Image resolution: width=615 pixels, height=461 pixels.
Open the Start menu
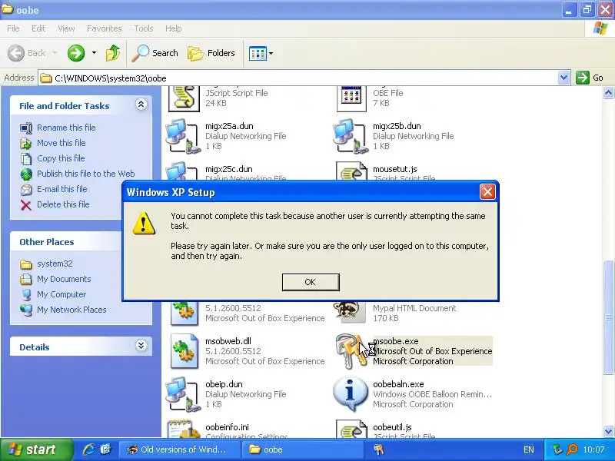(x=36, y=449)
